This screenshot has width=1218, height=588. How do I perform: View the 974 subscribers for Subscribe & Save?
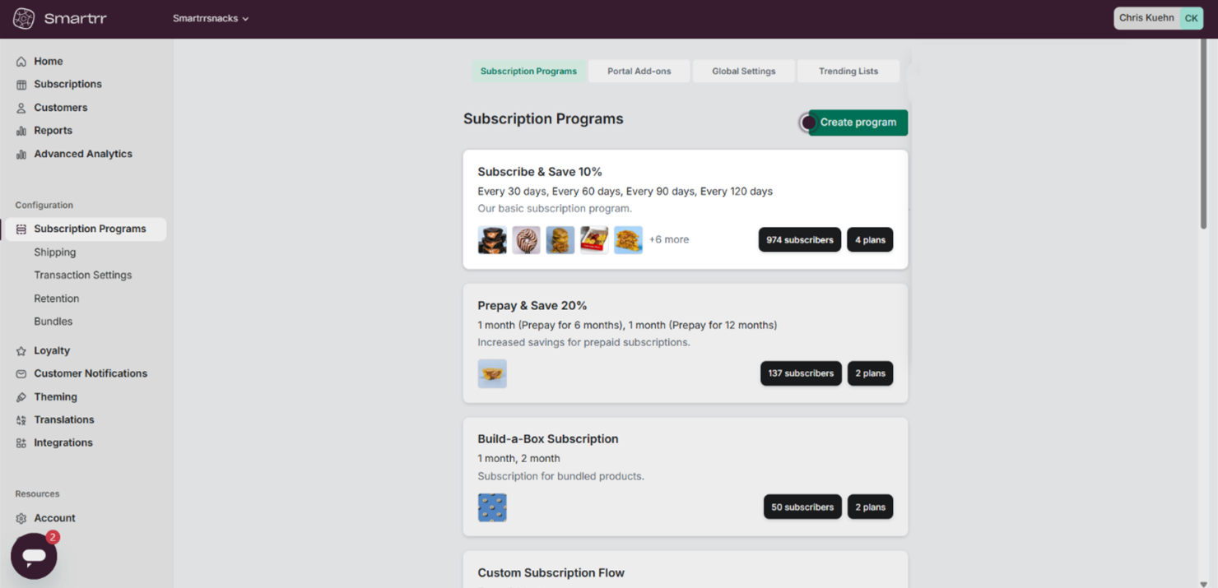tap(799, 239)
